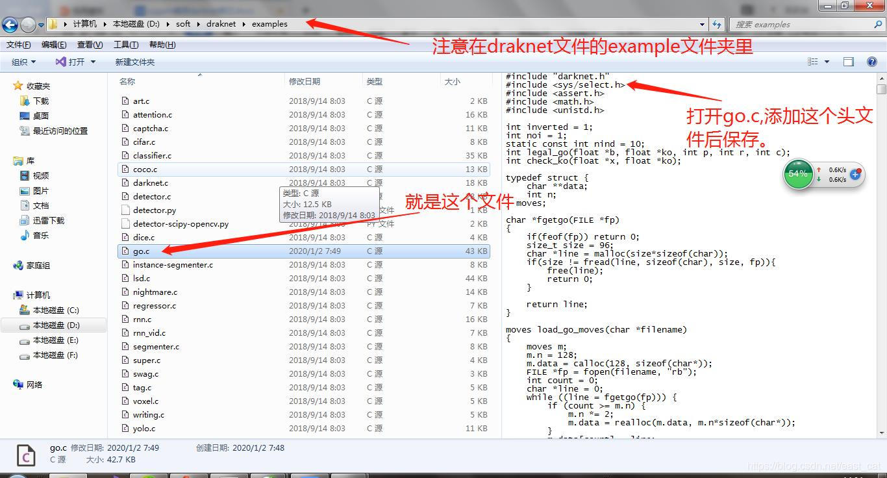887x478 pixels.
Task: Sort by 类型 column header
Action: click(375, 81)
